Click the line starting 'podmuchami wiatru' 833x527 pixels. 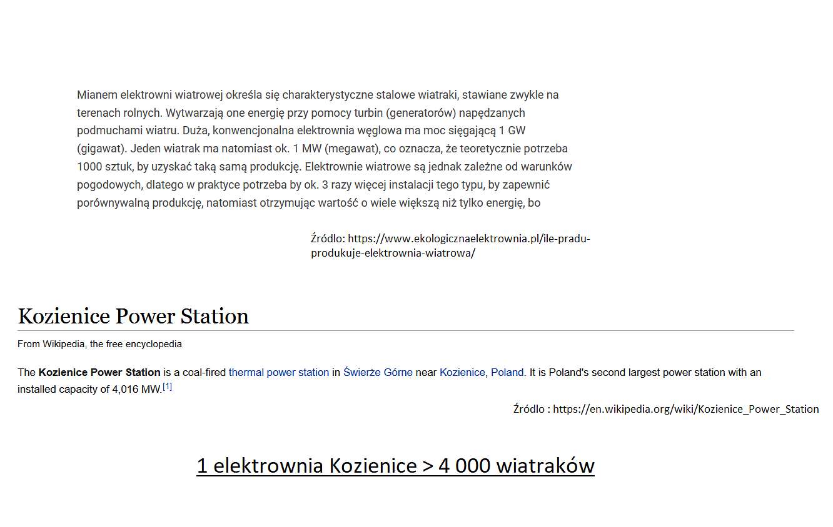point(301,131)
